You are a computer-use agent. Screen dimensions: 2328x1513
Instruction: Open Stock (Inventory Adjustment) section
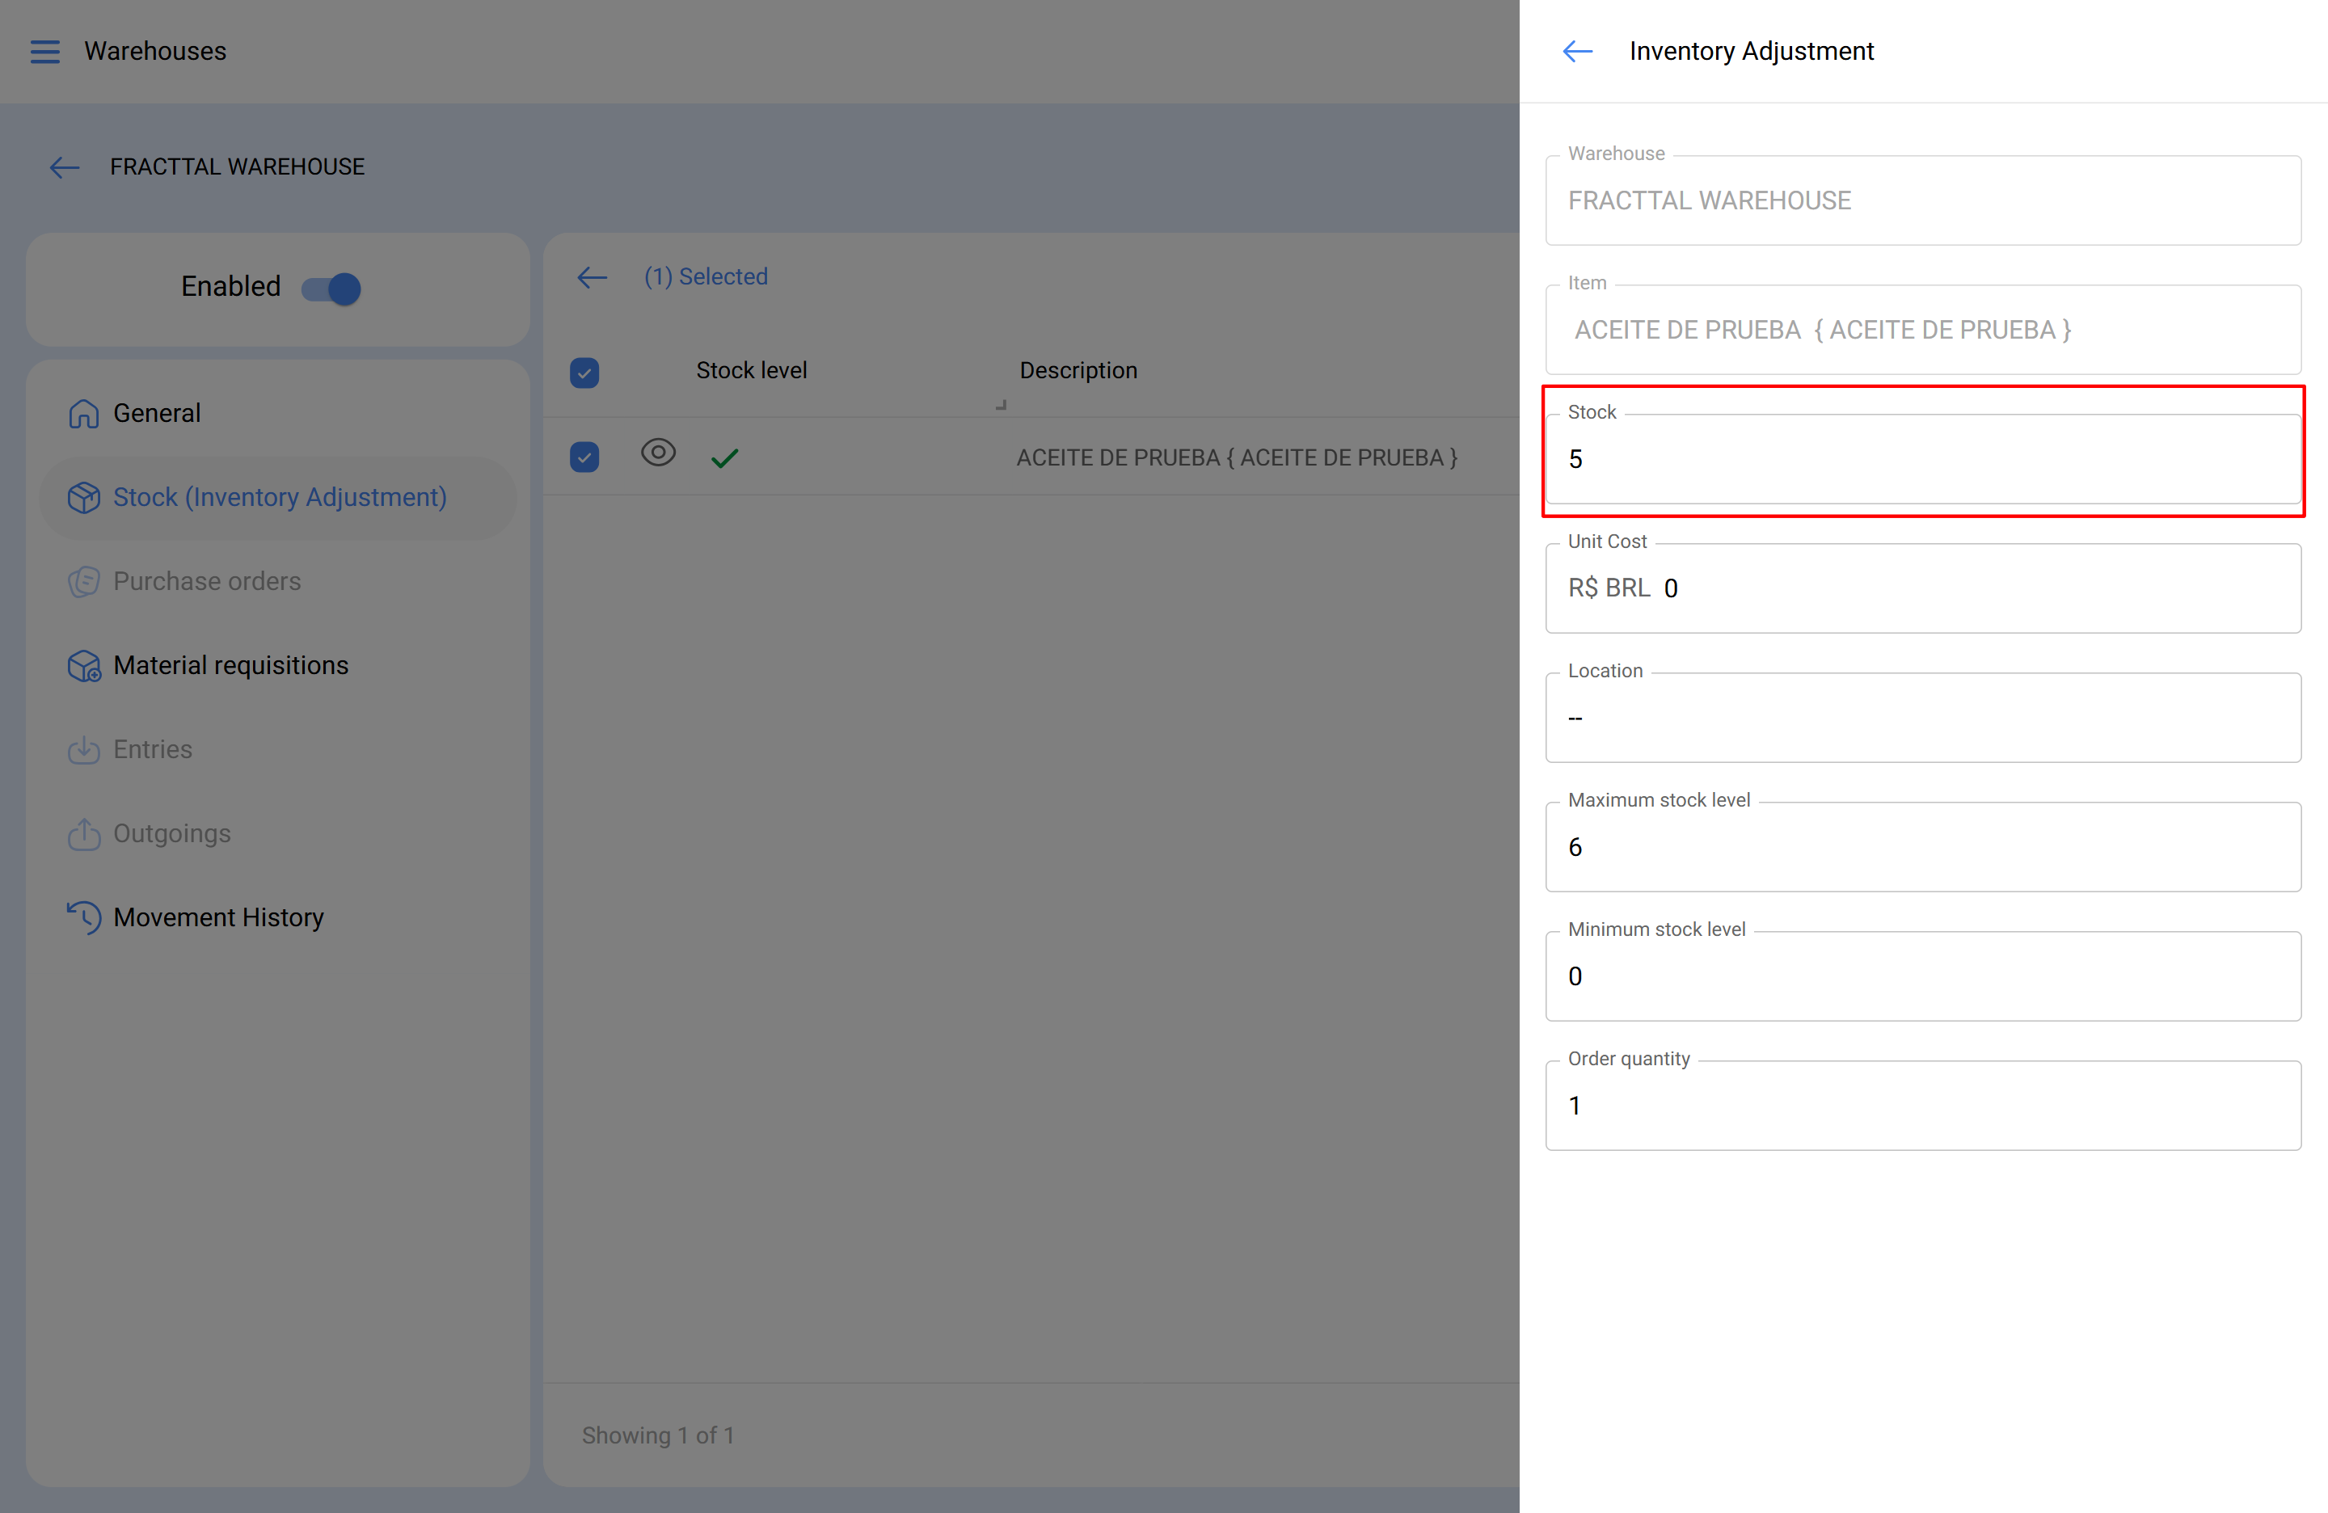279,498
